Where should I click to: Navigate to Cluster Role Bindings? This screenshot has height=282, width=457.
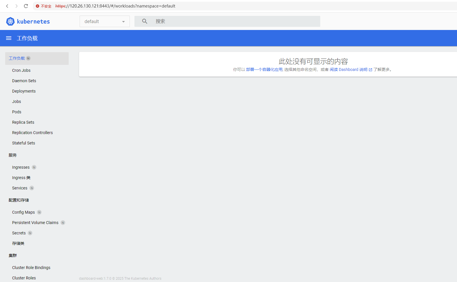[x=31, y=268]
